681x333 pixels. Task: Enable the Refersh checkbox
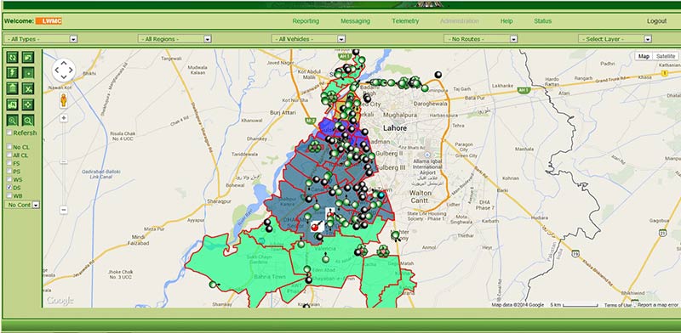pyautogui.click(x=9, y=133)
